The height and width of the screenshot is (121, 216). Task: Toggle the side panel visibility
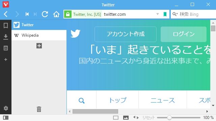pyautogui.click(x=6, y=118)
